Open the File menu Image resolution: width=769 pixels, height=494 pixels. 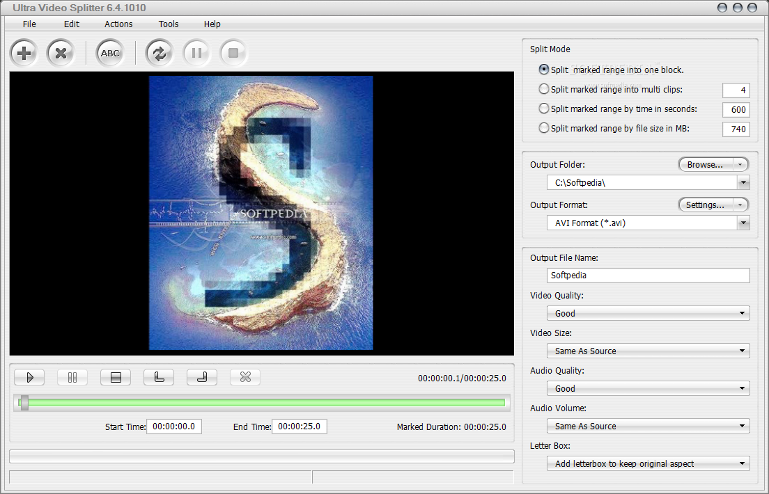pos(29,24)
